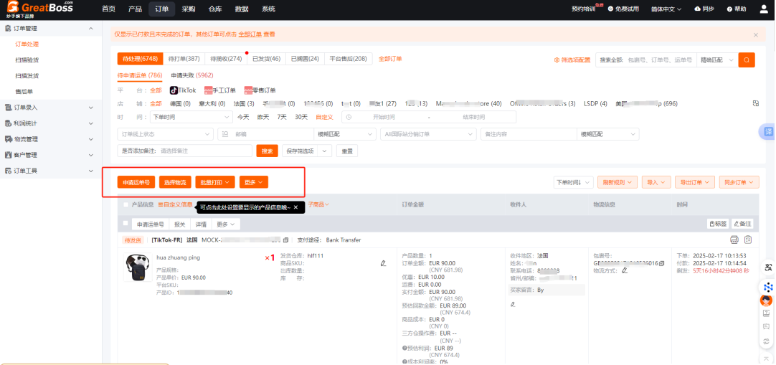Viewport: 776px width, 365px height.
Task: Click the 全部订单 link in the notice banner
Action: (250, 34)
